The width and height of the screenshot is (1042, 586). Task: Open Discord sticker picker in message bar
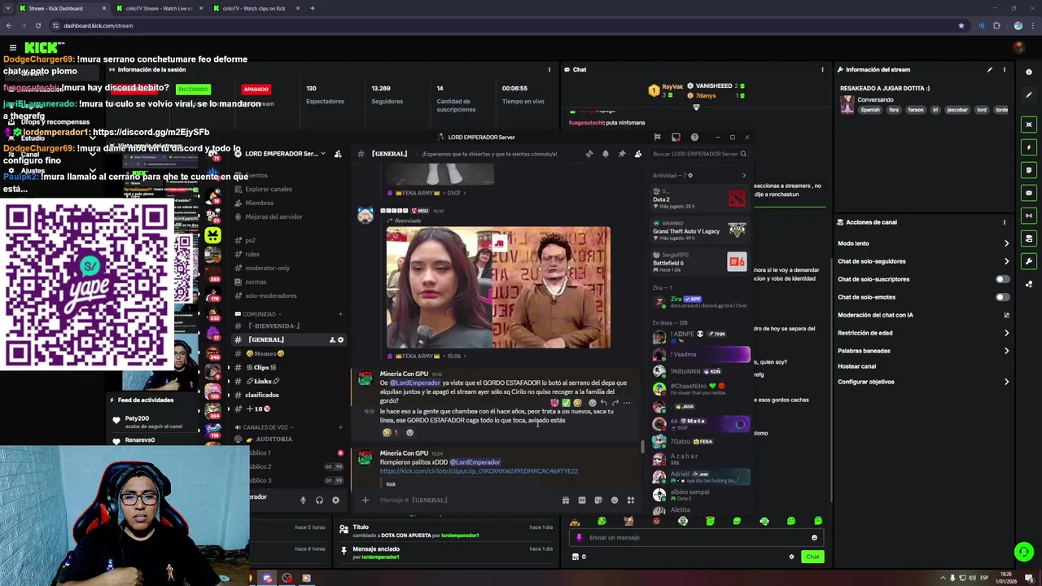pos(598,501)
